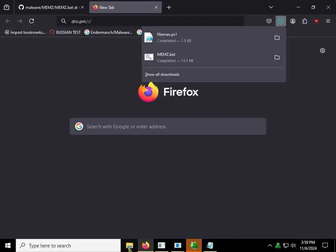Click the address bar search magnifier icon

tap(63, 21)
